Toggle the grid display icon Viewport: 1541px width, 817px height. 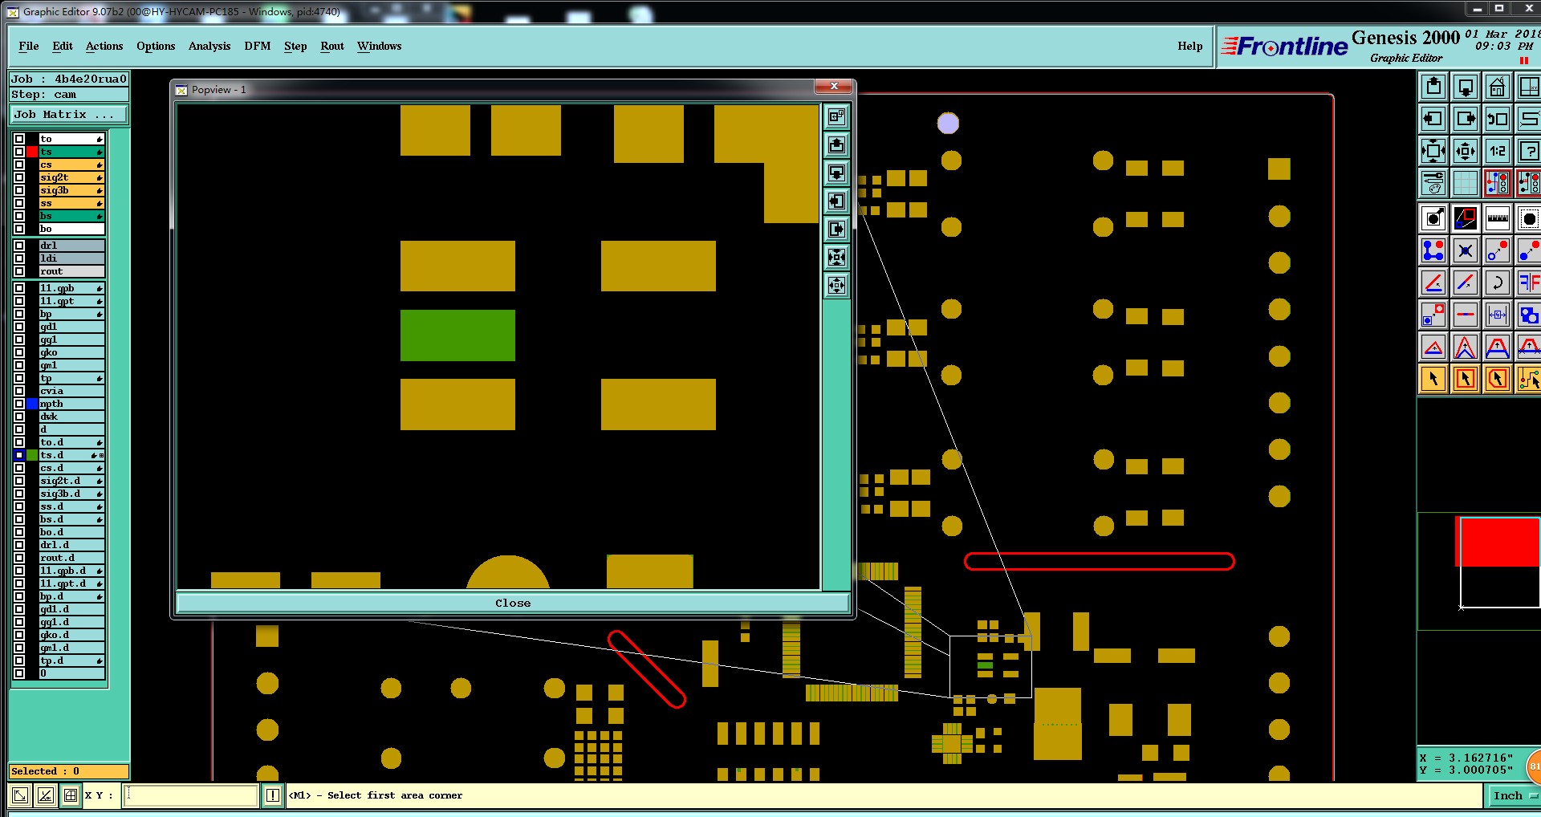coord(1466,183)
